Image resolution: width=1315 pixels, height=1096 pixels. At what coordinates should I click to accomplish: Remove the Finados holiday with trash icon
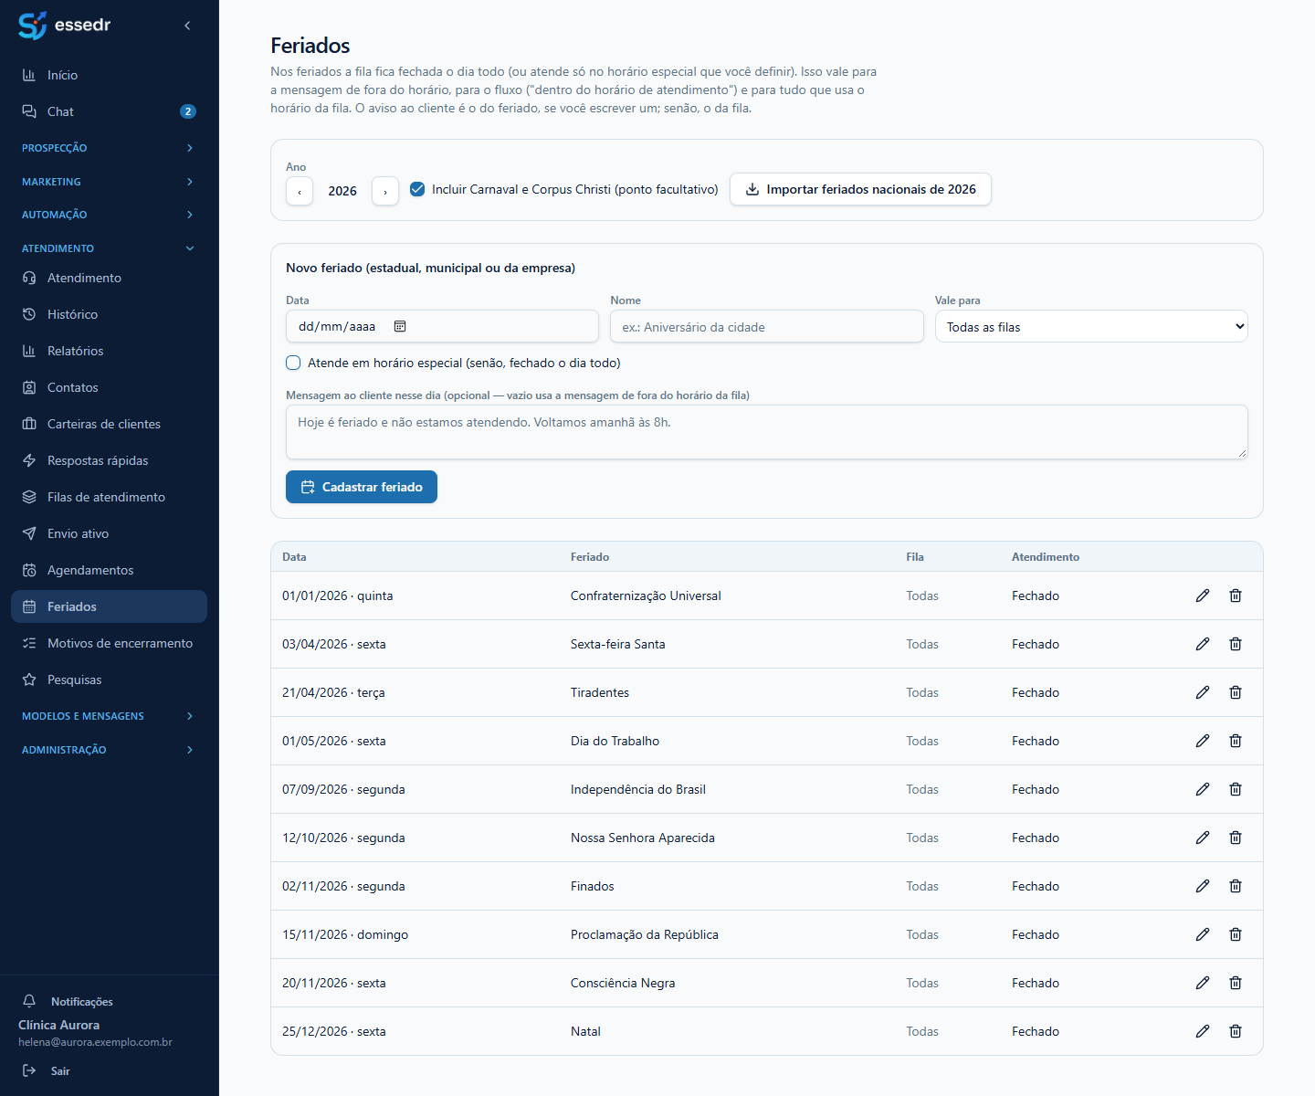point(1236,886)
